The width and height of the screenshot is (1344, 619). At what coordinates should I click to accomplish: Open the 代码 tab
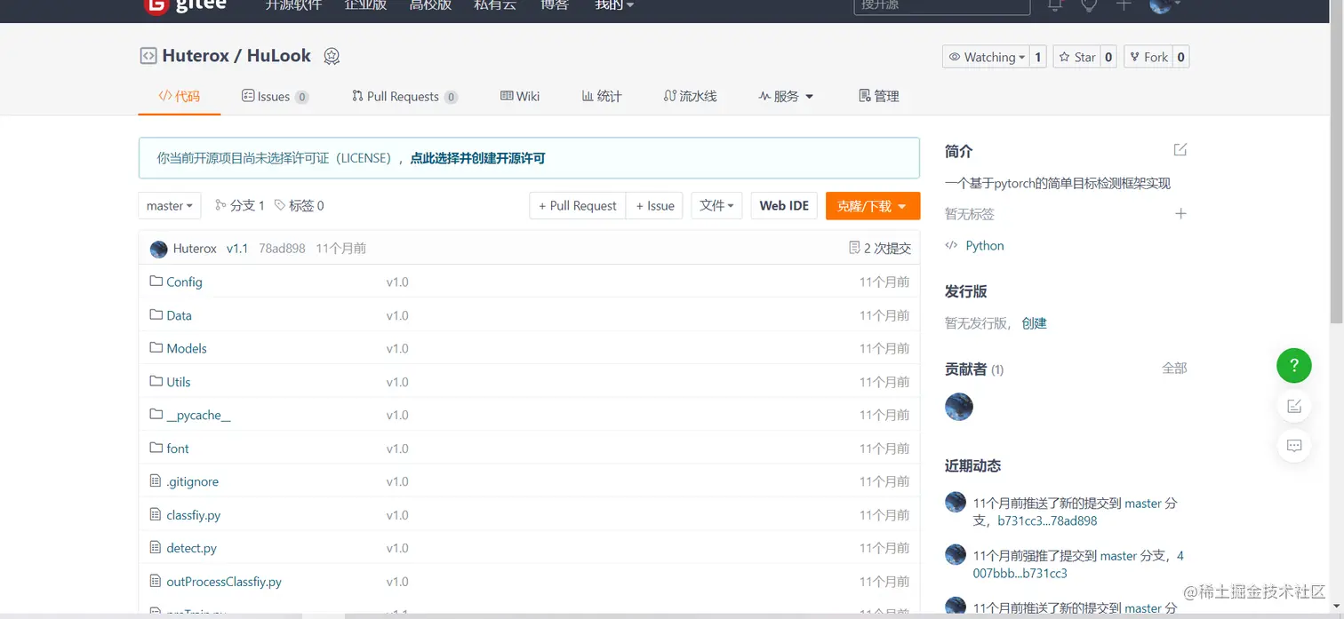pyautogui.click(x=180, y=96)
